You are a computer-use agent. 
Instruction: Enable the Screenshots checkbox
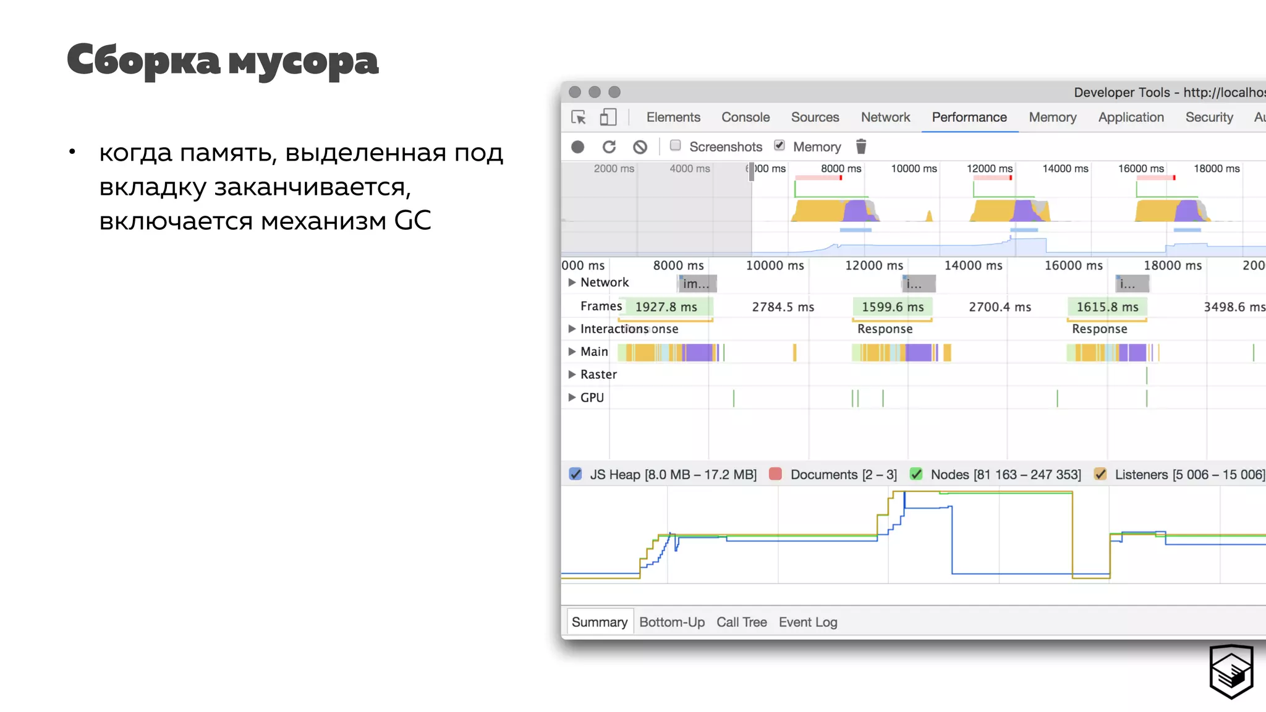[x=676, y=145]
